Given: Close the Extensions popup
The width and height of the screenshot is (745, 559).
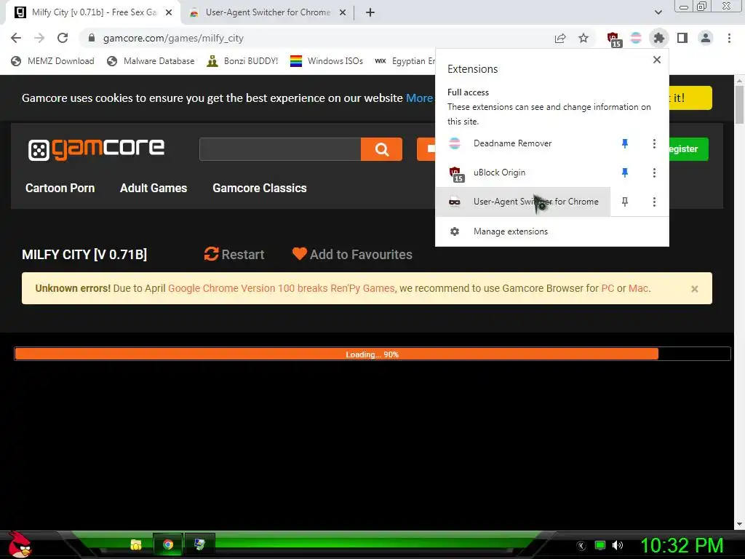Looking at the screenshot, I should [657, 60].
